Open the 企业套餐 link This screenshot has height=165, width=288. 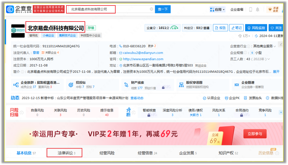[x=237, y=10]
